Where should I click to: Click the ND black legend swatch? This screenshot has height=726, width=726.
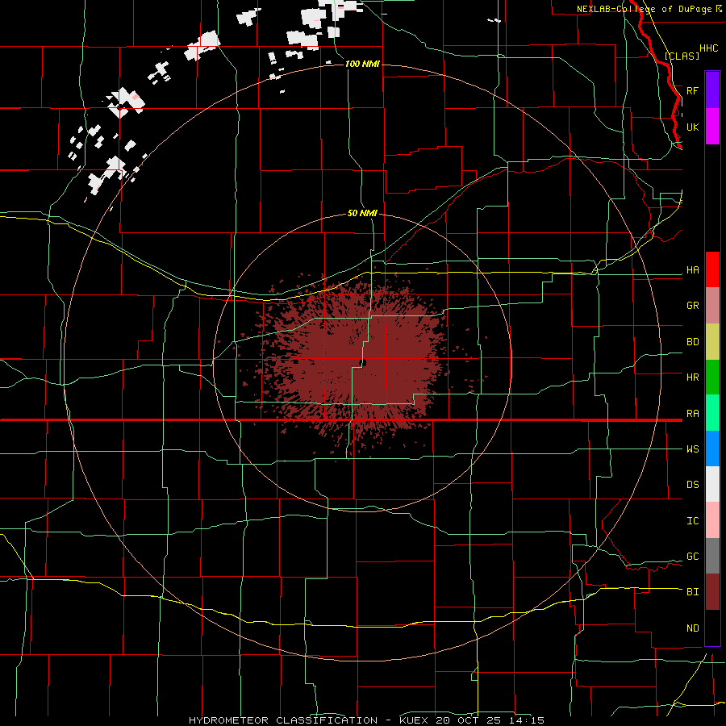coord(712,628)
